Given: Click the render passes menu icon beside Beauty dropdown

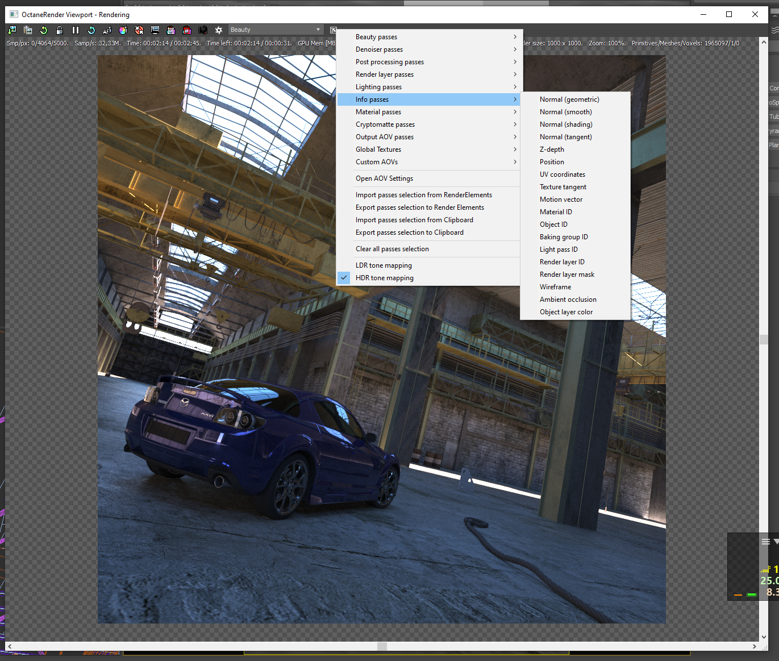Looking at the screenshot, I should (333, 30).
